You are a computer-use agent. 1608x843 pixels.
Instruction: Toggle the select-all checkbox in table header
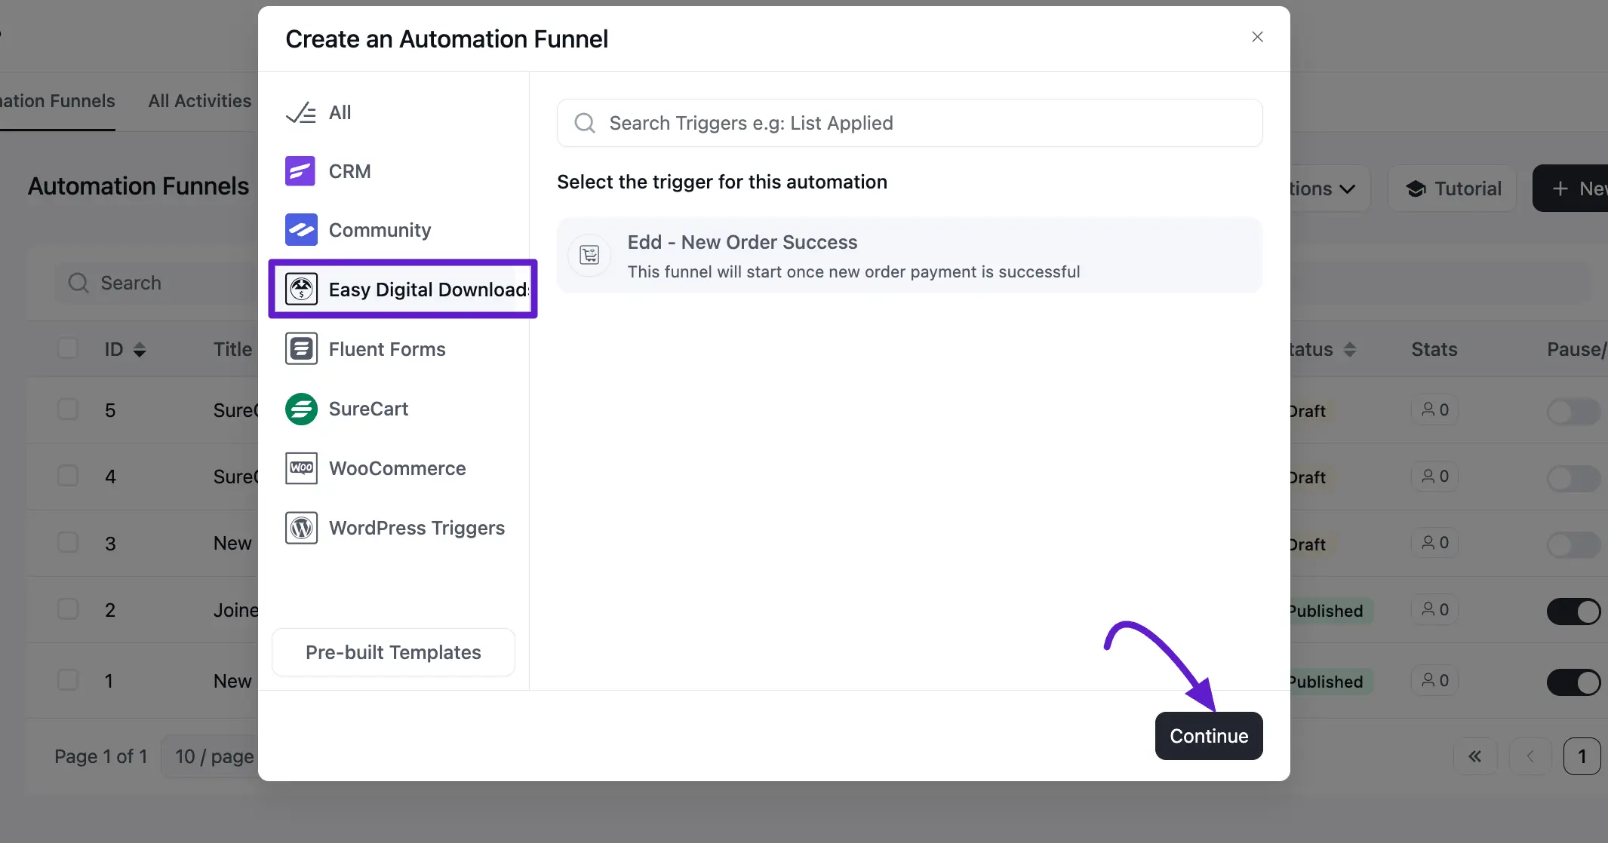[x=68, y=348]
